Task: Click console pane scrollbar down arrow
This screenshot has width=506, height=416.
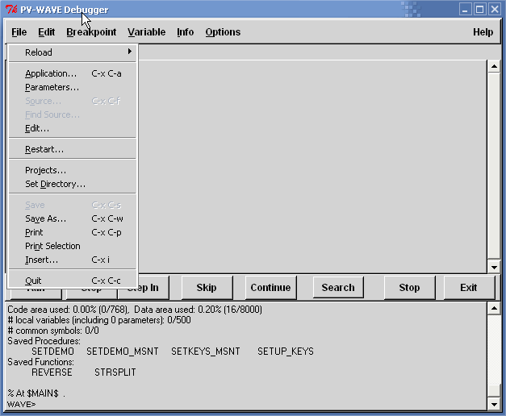Action: point(494,404)
